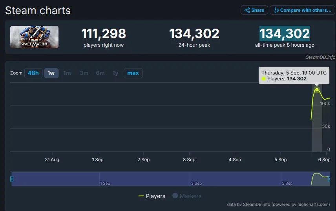
Task: Grab the left navigator range handle
Action: click(12, 179)
